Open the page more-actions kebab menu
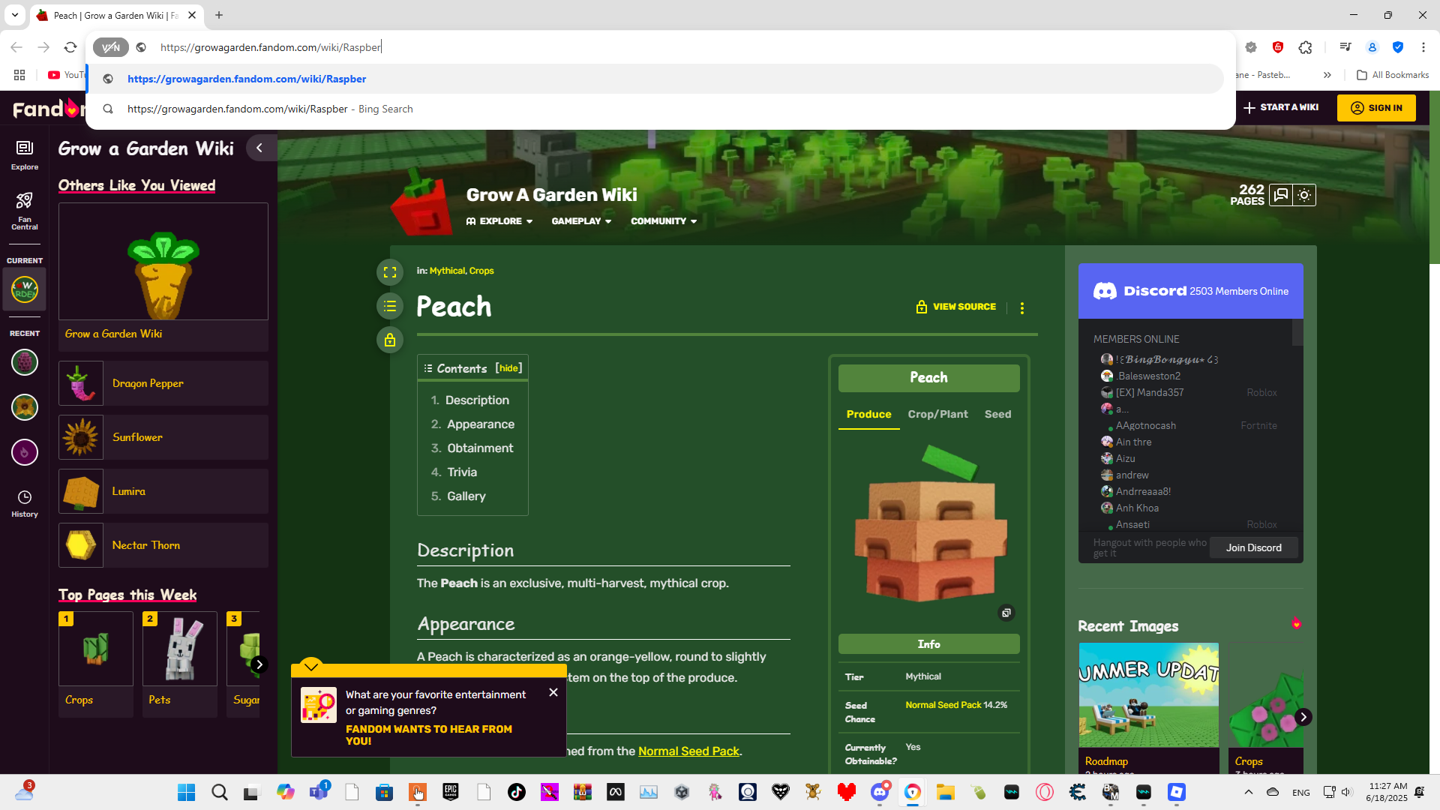The width and height of the screenshot is (1440, 810). coord(1022,307)
